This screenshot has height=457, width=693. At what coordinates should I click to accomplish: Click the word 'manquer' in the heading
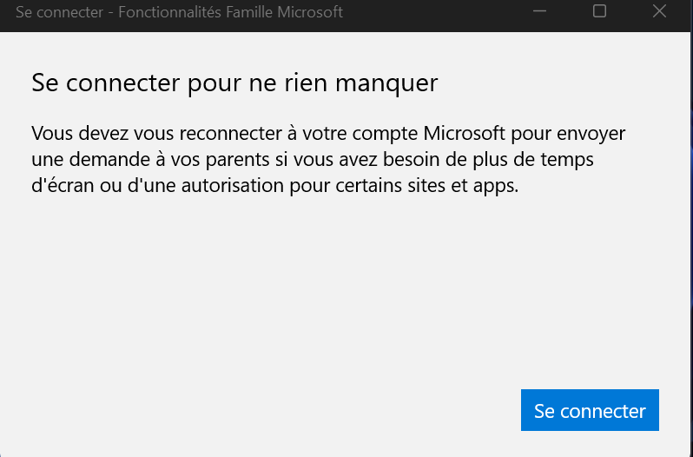coord(386,83)
